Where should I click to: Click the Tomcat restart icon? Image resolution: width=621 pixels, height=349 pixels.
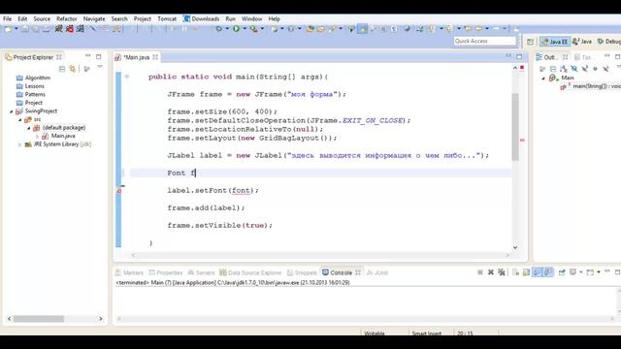[81, 28]
